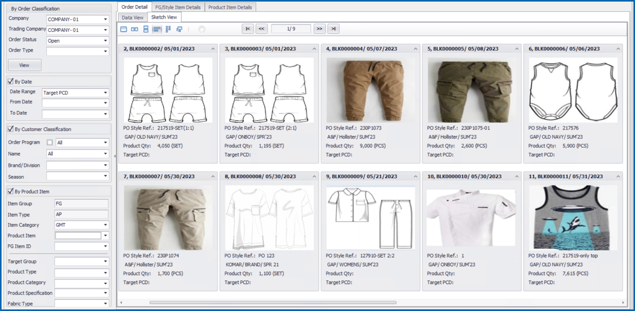Switch to the Data View tab

[132, 18]
